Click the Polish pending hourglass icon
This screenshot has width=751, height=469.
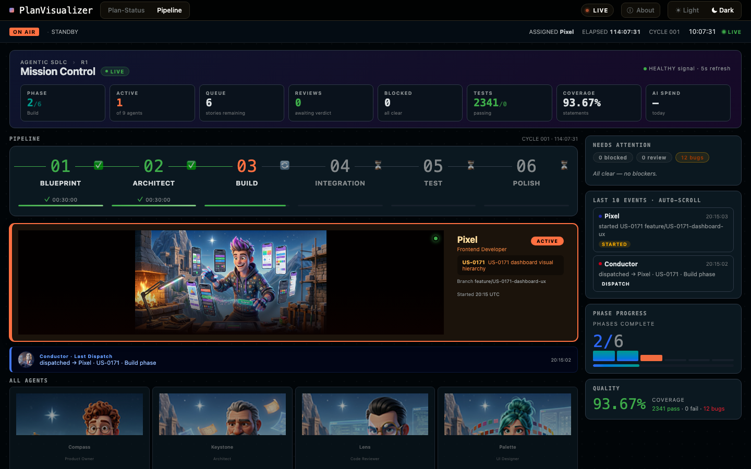(x=564, y=165)
